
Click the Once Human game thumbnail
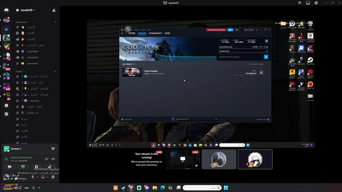[x=132, y=72]
